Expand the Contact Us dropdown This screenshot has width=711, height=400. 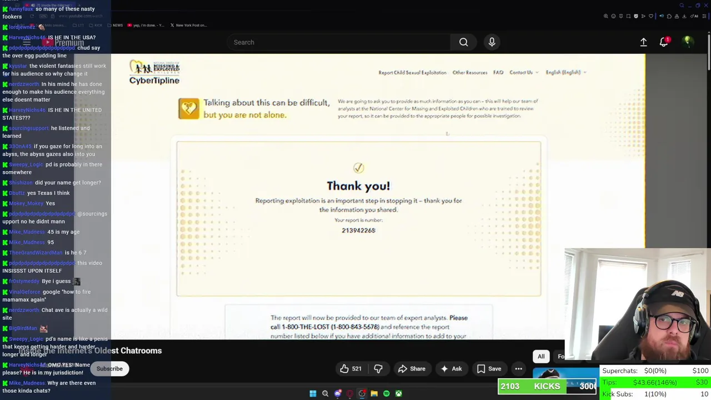(x=524, y=72)
